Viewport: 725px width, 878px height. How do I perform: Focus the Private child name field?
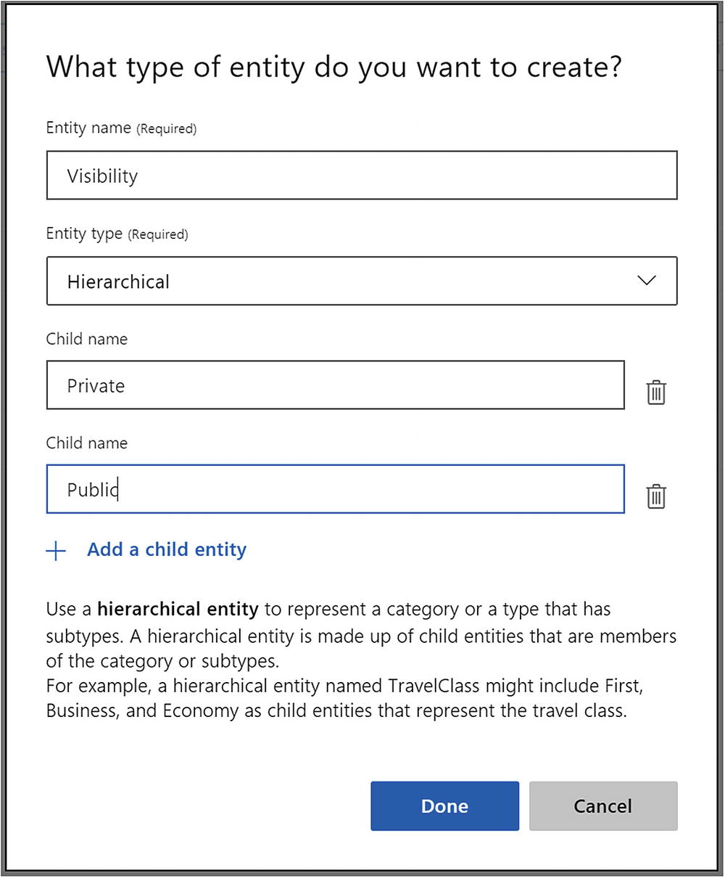[x=335, y=385]
